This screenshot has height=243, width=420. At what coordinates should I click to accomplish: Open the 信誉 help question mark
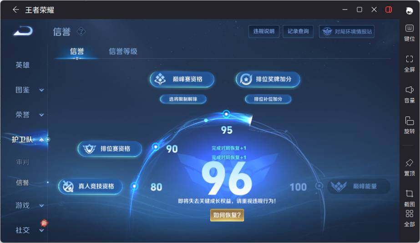click(x=81, y=32)
